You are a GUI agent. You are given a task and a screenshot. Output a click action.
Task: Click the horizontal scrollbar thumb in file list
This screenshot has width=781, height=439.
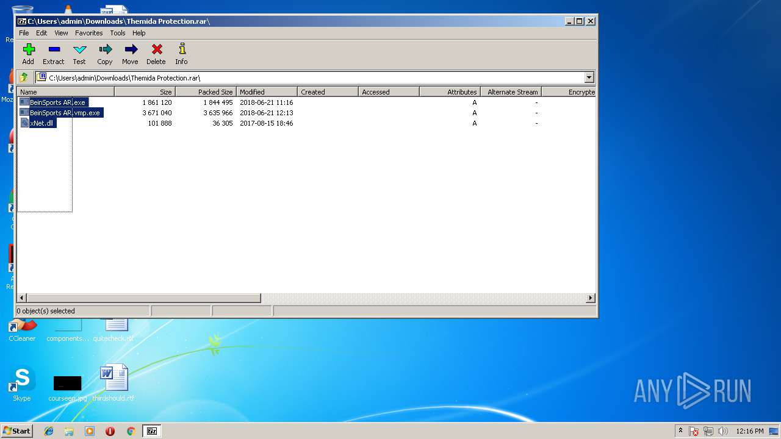[144, 298]
